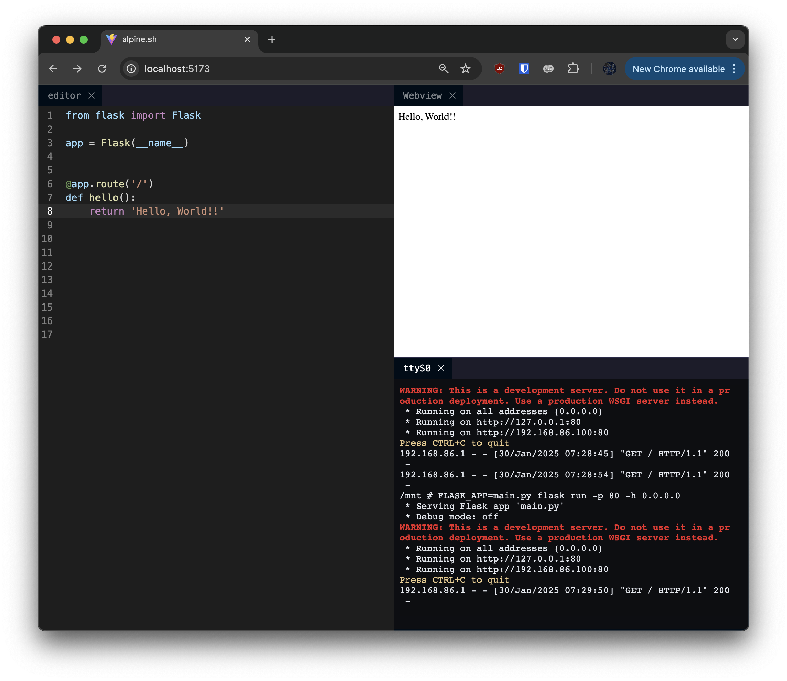Open the tab search chevron

[735, 39]
